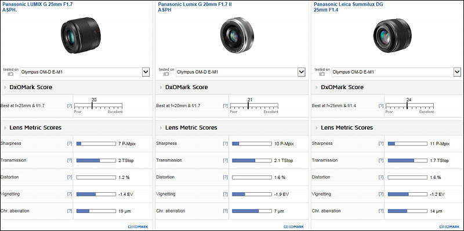Click the 1.7 TStop transmission bar
Image resolution: width=464 pixels, height=231 pixels.
[x=408, y=160]
